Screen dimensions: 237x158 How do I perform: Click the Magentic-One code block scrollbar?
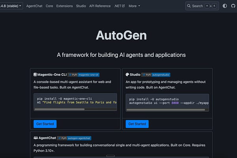point(60,109)
